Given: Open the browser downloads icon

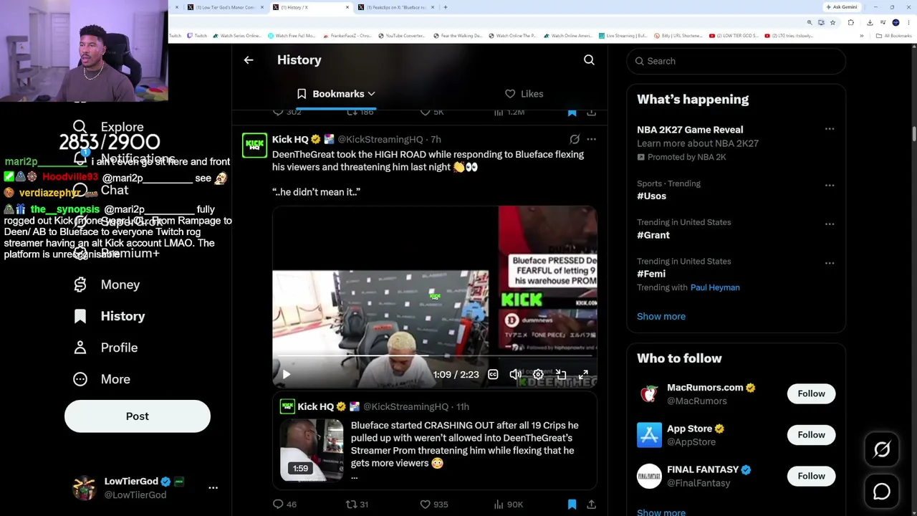Looking at the screenshot, I should [x=870, y=23].
